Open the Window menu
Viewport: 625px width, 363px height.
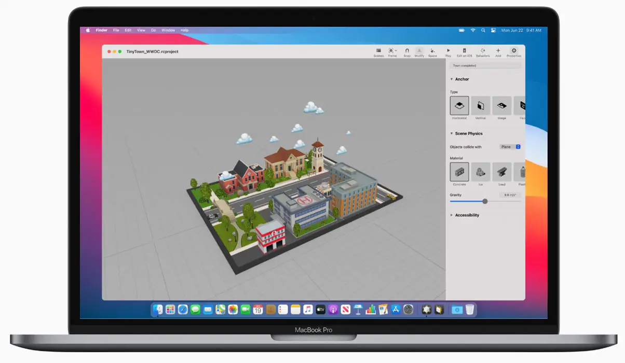point(168,31)
